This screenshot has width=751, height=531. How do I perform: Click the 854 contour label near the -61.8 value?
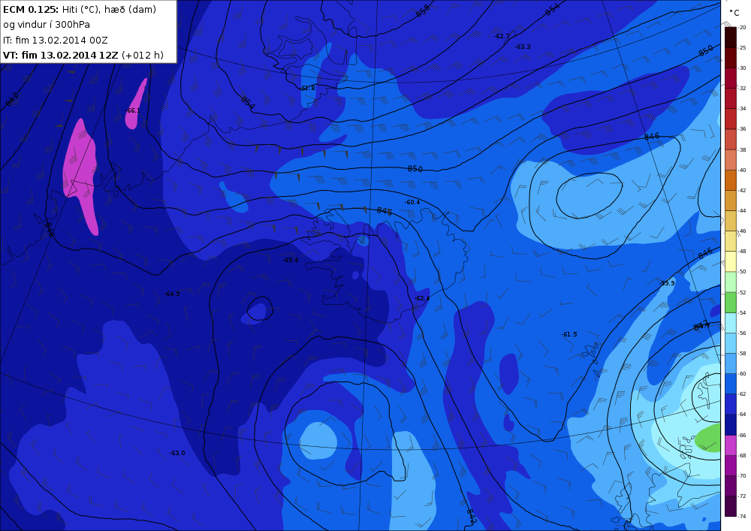(x=248, y=102)
